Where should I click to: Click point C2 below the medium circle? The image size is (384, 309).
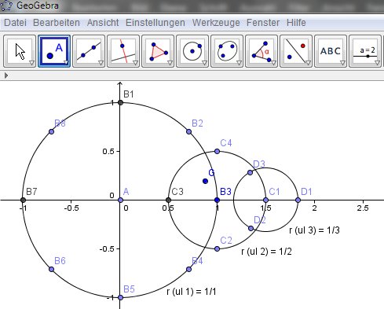[x=217, y=248]
